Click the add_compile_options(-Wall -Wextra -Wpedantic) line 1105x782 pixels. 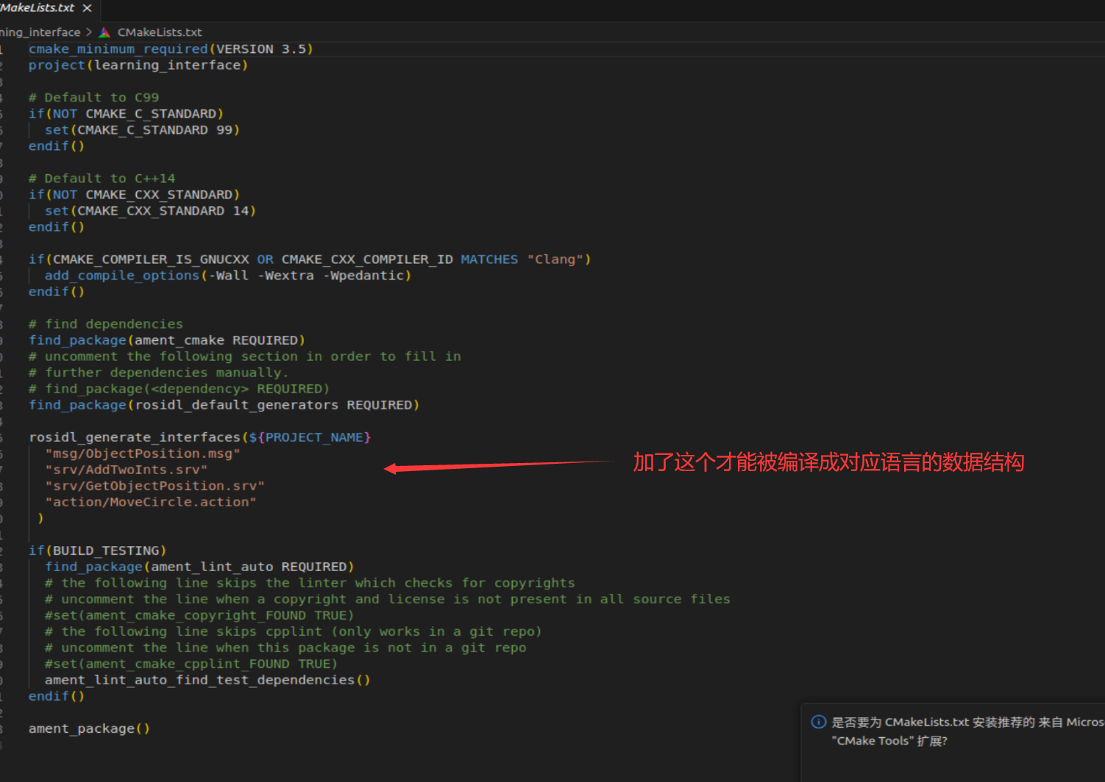[228, 276]
